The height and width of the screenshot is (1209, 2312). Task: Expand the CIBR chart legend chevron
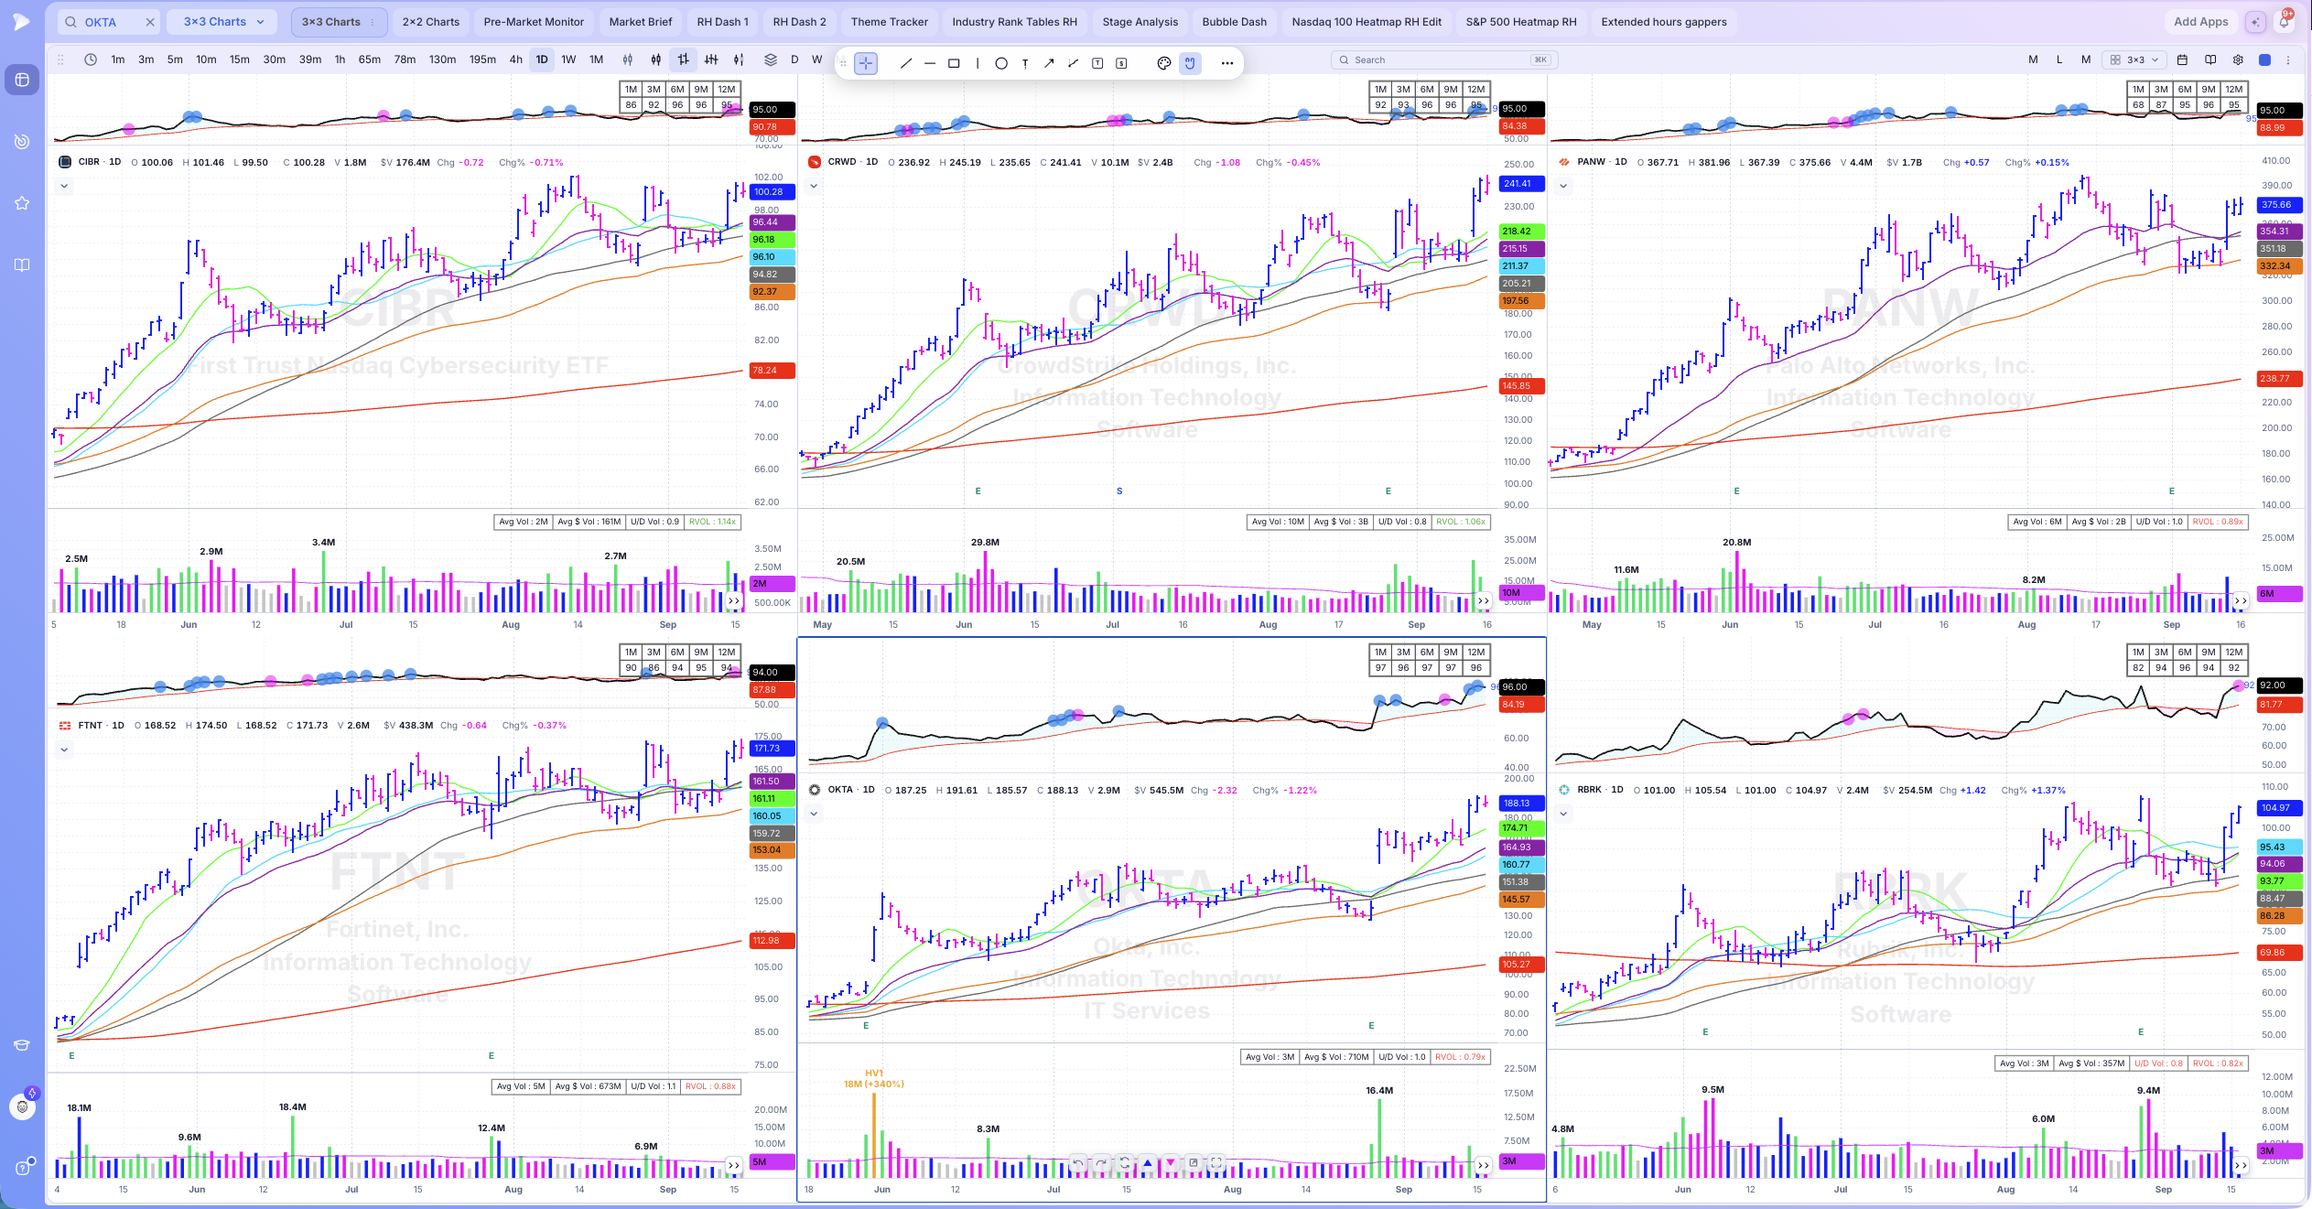[64, 186]
